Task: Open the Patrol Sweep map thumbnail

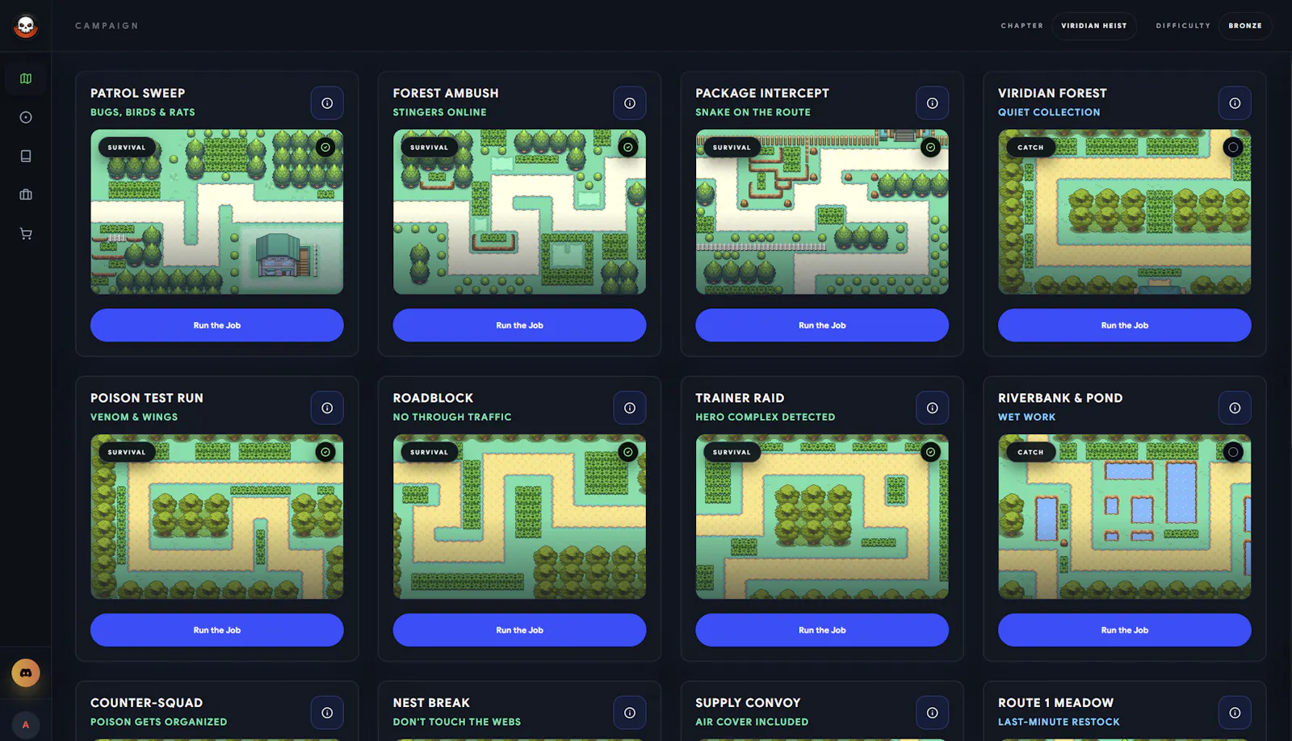Action: coord(217,212)
